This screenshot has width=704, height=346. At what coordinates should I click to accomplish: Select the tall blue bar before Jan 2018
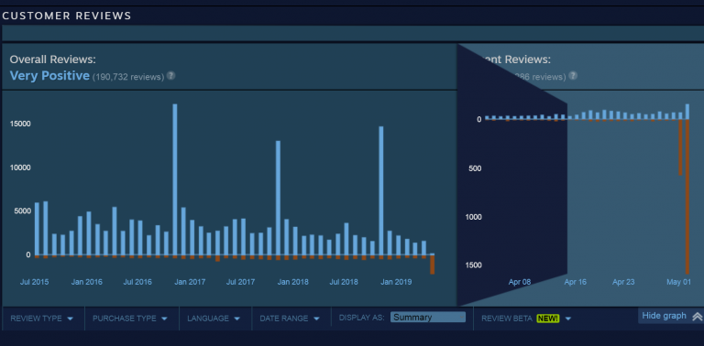pos(278,198)
